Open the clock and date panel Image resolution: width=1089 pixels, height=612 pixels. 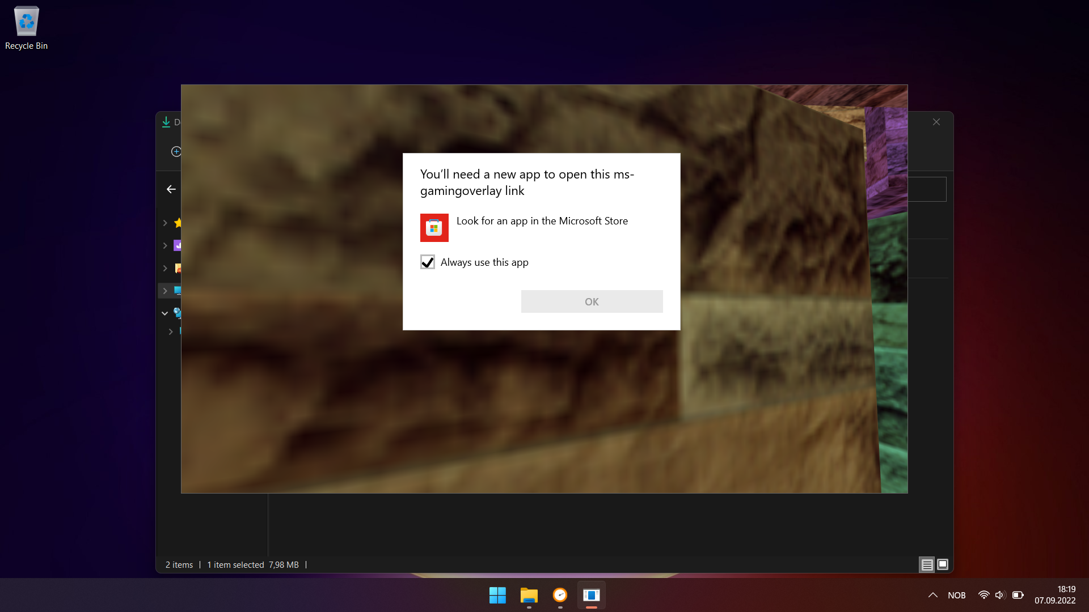click(1055, 595)
